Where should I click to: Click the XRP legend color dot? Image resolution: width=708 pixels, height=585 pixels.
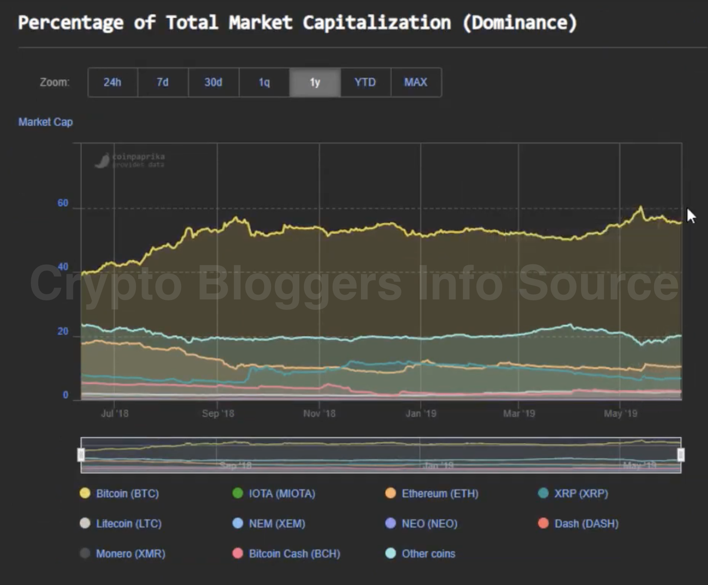tap(543, 493)
